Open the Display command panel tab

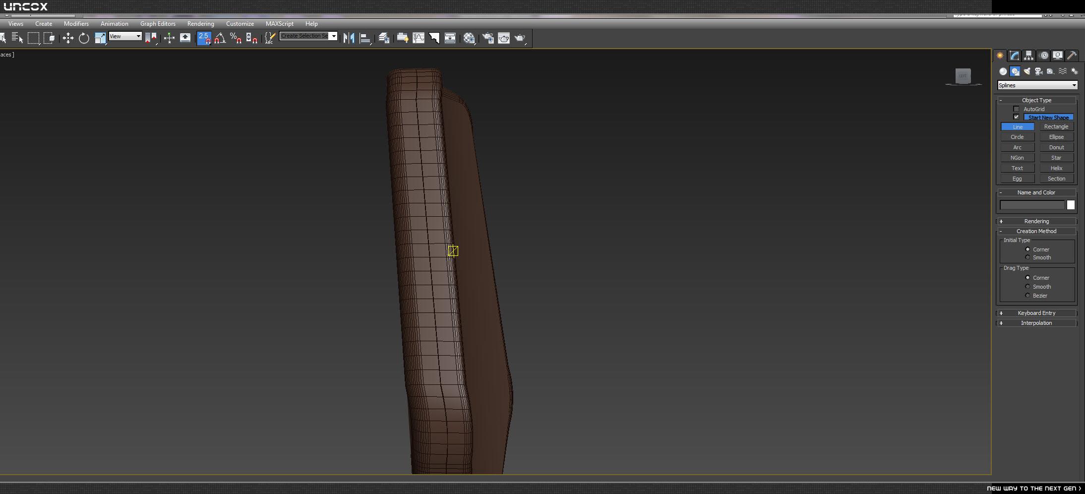(x=1058, y=56)
